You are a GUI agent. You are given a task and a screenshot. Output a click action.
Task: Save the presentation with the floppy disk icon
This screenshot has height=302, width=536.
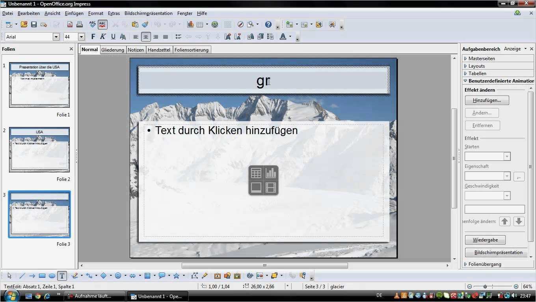[x=34, y=24]
